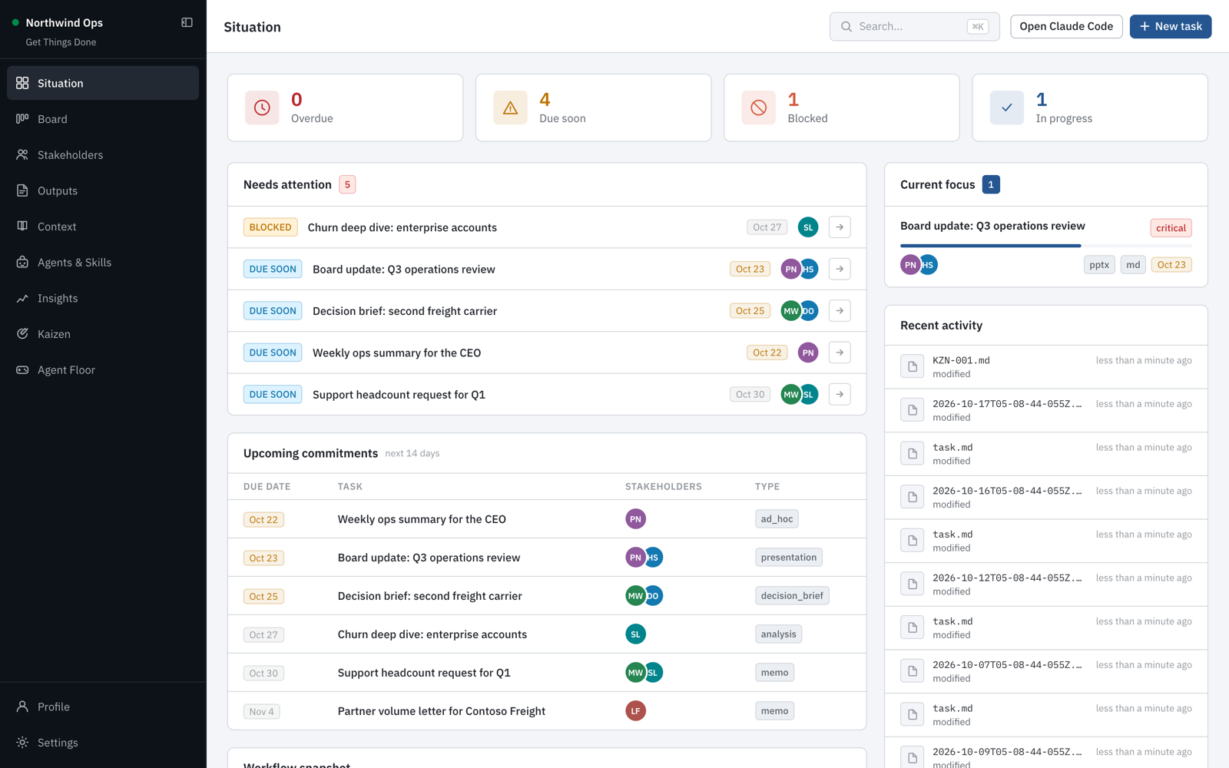Select the Insights sidebar item

[x=103, y=298]
